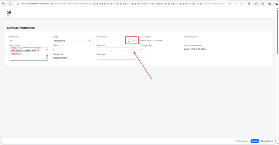This screenshot has height=145, width=279.
Task: Click inside the Mimetype input field
Action: [x=116, y=58]
